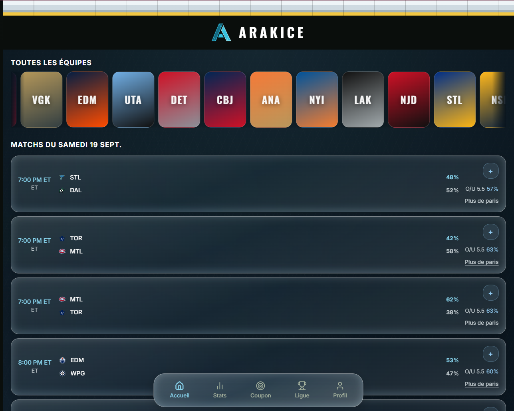Screen dimensions: 514x411
Task: Select the UTA team card
Action: tap(133, 100)
